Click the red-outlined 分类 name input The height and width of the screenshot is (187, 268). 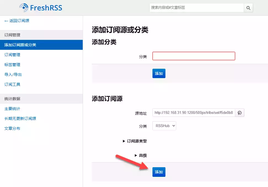(194, 56)
